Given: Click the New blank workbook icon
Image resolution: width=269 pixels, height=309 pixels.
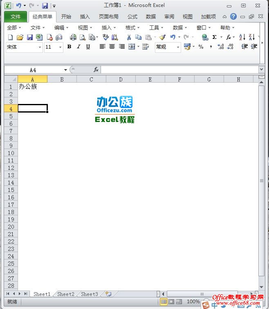Looking at the screenshot, I should click(x=11, y=37).
